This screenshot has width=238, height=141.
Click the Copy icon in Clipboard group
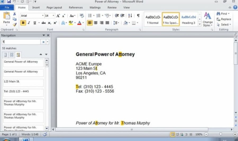[14, 19]
